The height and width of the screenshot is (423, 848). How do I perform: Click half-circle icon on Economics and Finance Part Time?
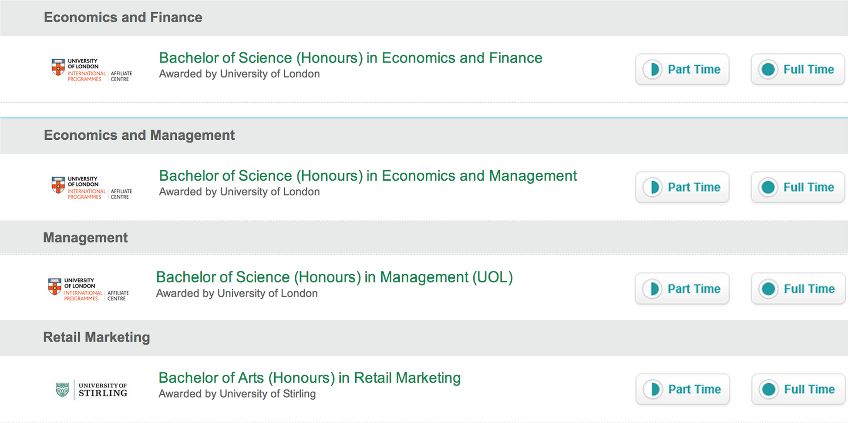point(653,69)
